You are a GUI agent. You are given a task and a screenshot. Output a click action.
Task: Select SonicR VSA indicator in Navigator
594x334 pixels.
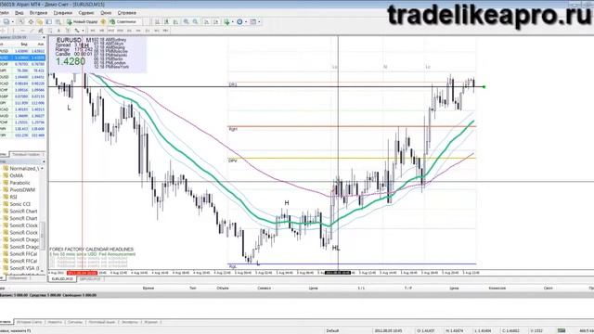pyautogui.click(x=23, y=268)
